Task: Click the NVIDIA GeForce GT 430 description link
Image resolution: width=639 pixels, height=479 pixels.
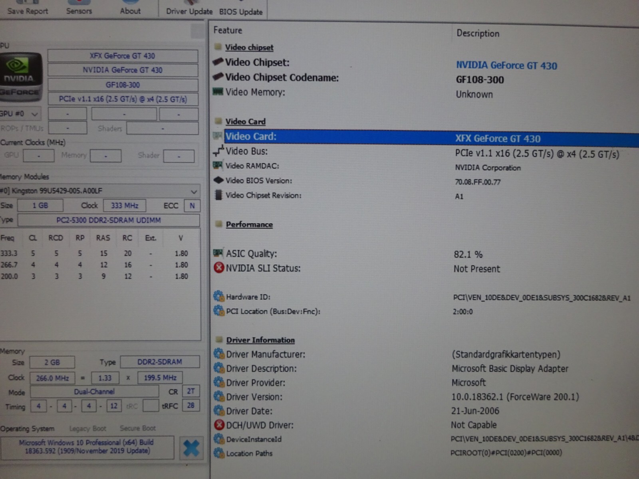Action: 506,65
